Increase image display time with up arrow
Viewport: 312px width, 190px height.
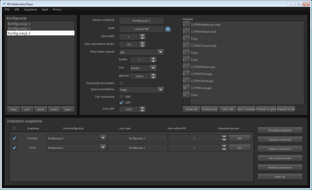pos(142,43)
